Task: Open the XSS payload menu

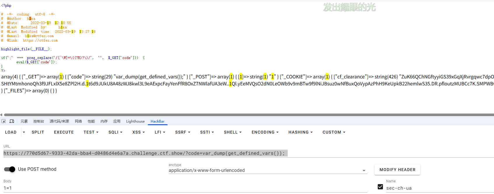Action: pos(138,132)
